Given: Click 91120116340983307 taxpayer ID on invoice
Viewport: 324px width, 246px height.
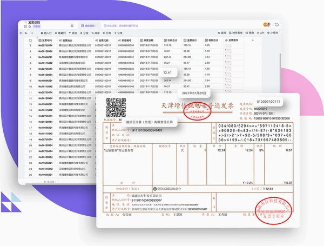Looking at the screenshot, I should pos(147,200).
